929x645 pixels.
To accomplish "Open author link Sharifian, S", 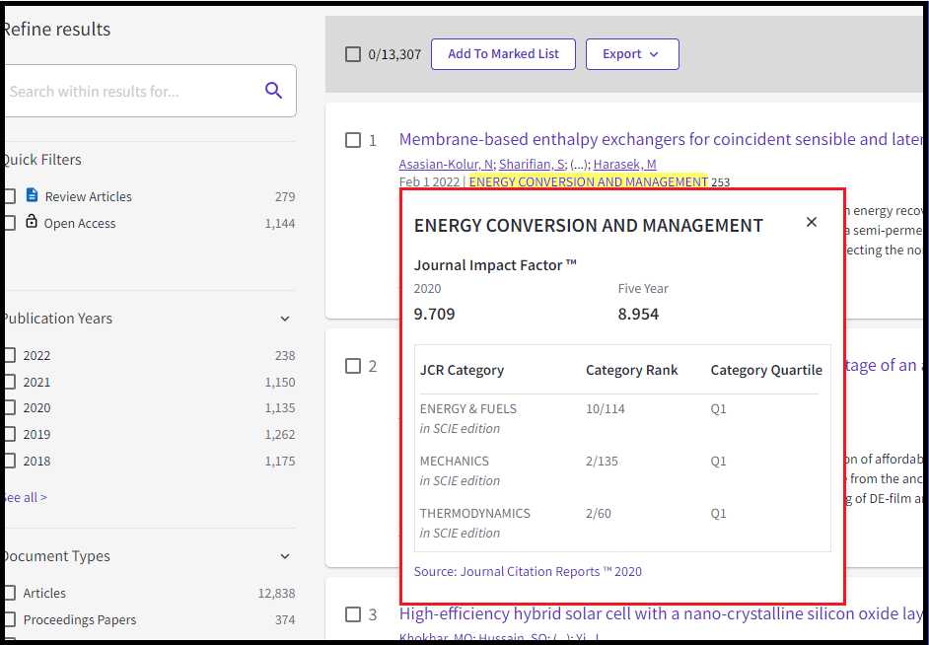I will coord(532,164).
